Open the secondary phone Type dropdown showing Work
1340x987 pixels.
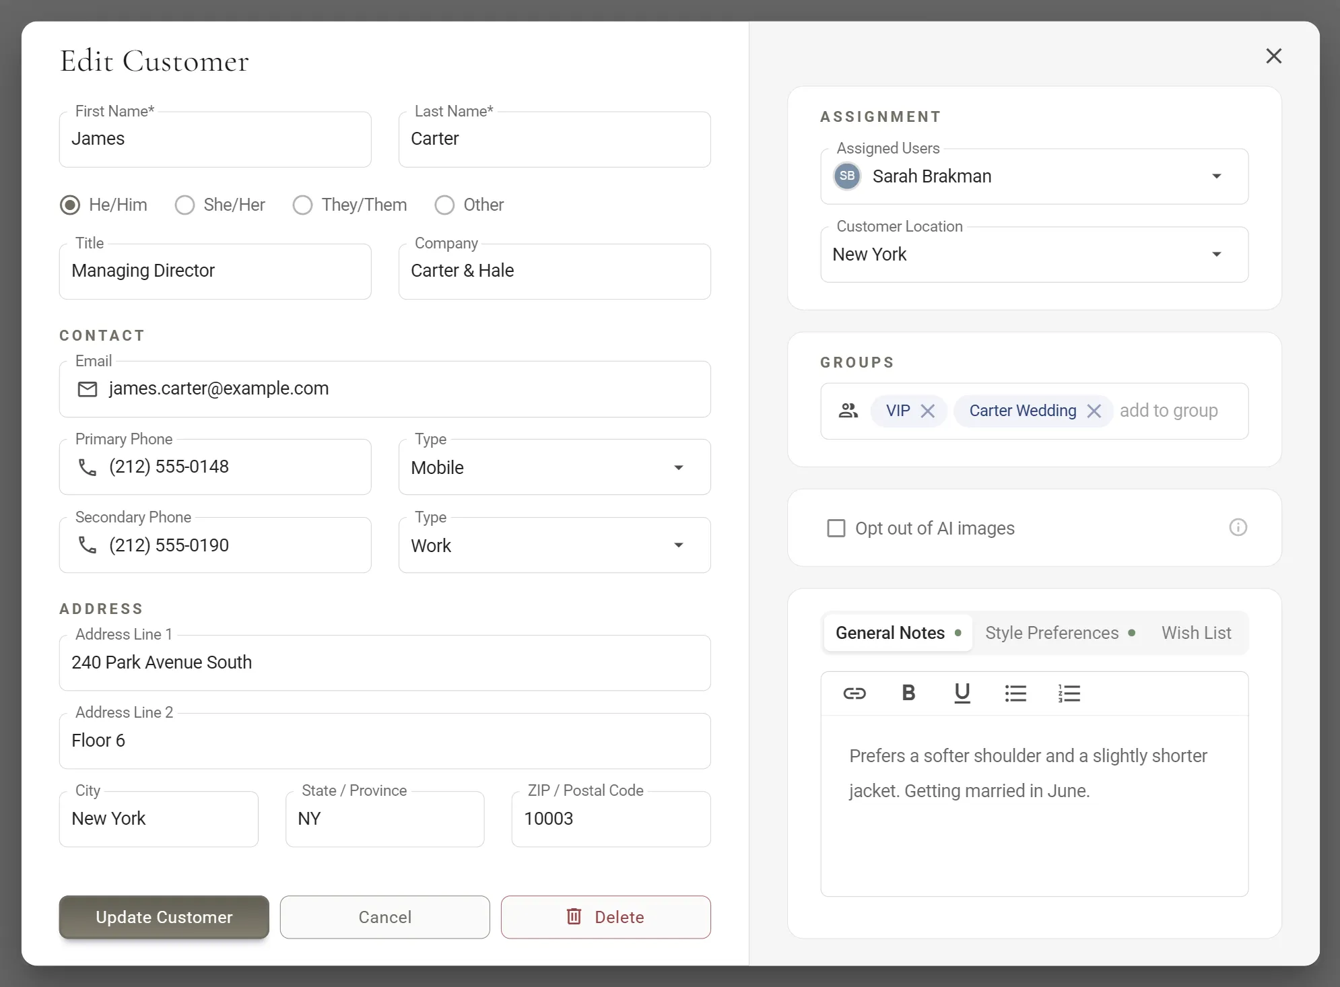pyautogui.click(x=554, y=545)
